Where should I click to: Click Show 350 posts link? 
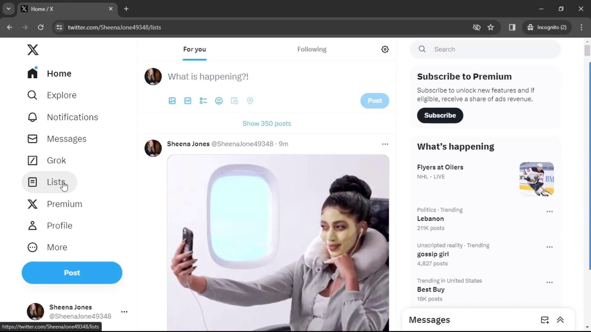pos(267,124)
